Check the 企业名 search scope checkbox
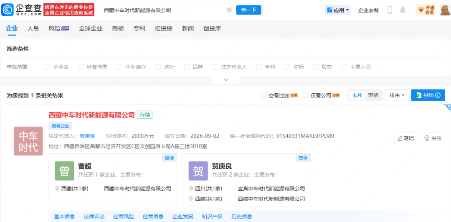The width and height of the screenshot is (451, 222). click(x=47, y=67)
